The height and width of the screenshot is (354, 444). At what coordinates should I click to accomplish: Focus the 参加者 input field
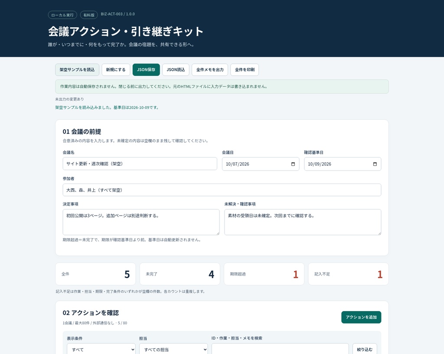point(222,190)
